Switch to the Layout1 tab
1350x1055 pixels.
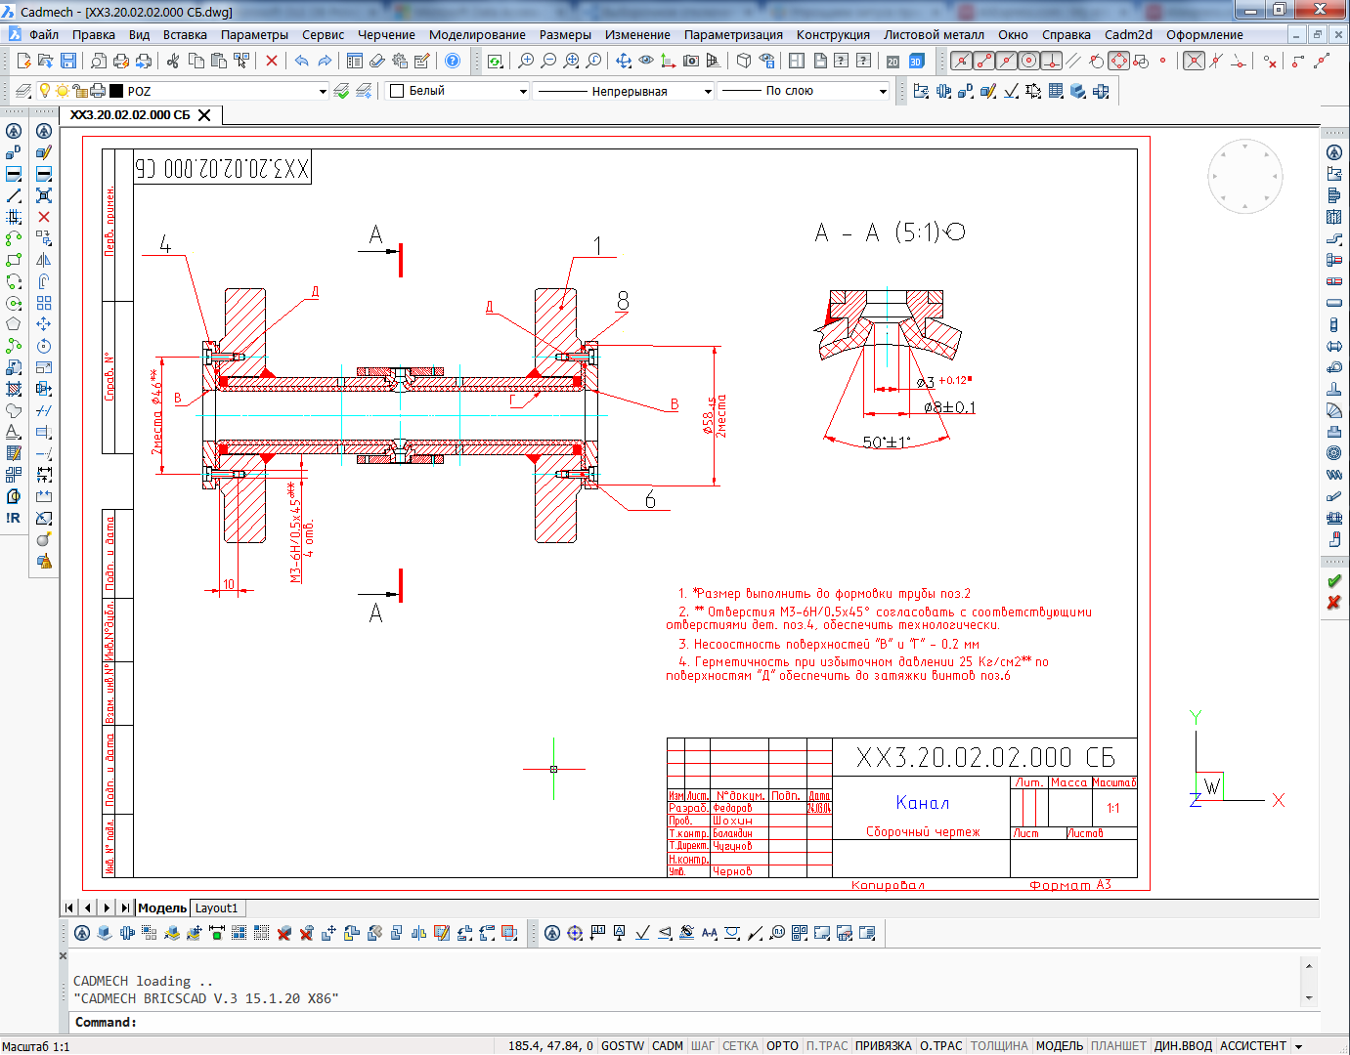click(216, 907)
